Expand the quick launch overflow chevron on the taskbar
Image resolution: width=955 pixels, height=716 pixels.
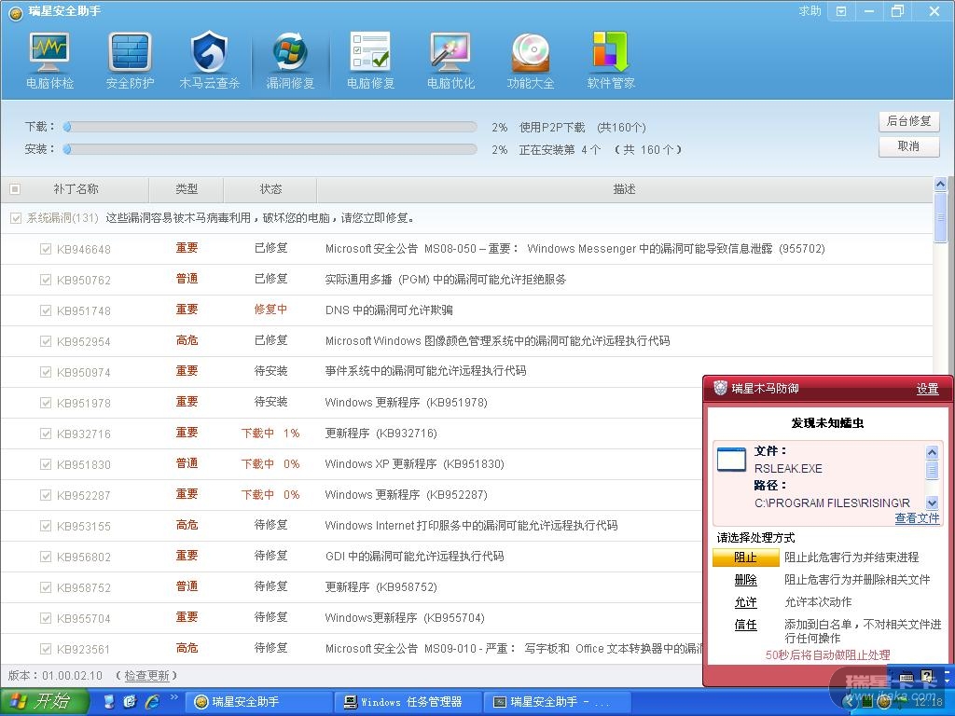coord(174,698)
